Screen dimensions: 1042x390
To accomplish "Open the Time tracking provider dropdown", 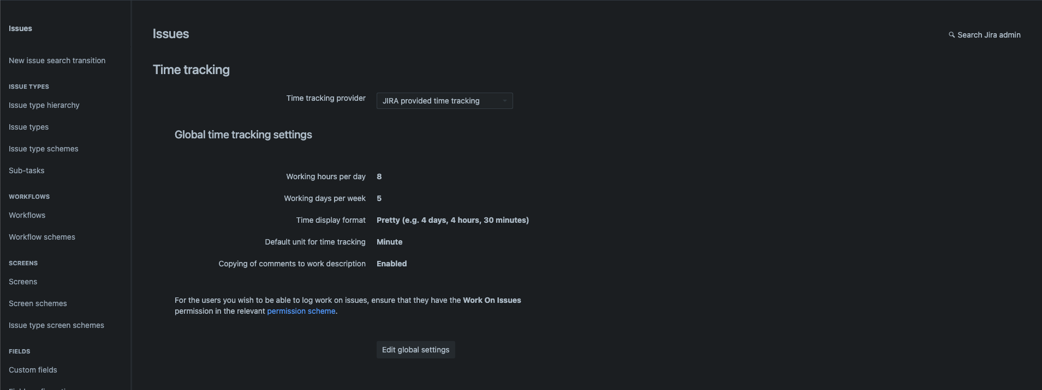I will (x=444, y=101).
